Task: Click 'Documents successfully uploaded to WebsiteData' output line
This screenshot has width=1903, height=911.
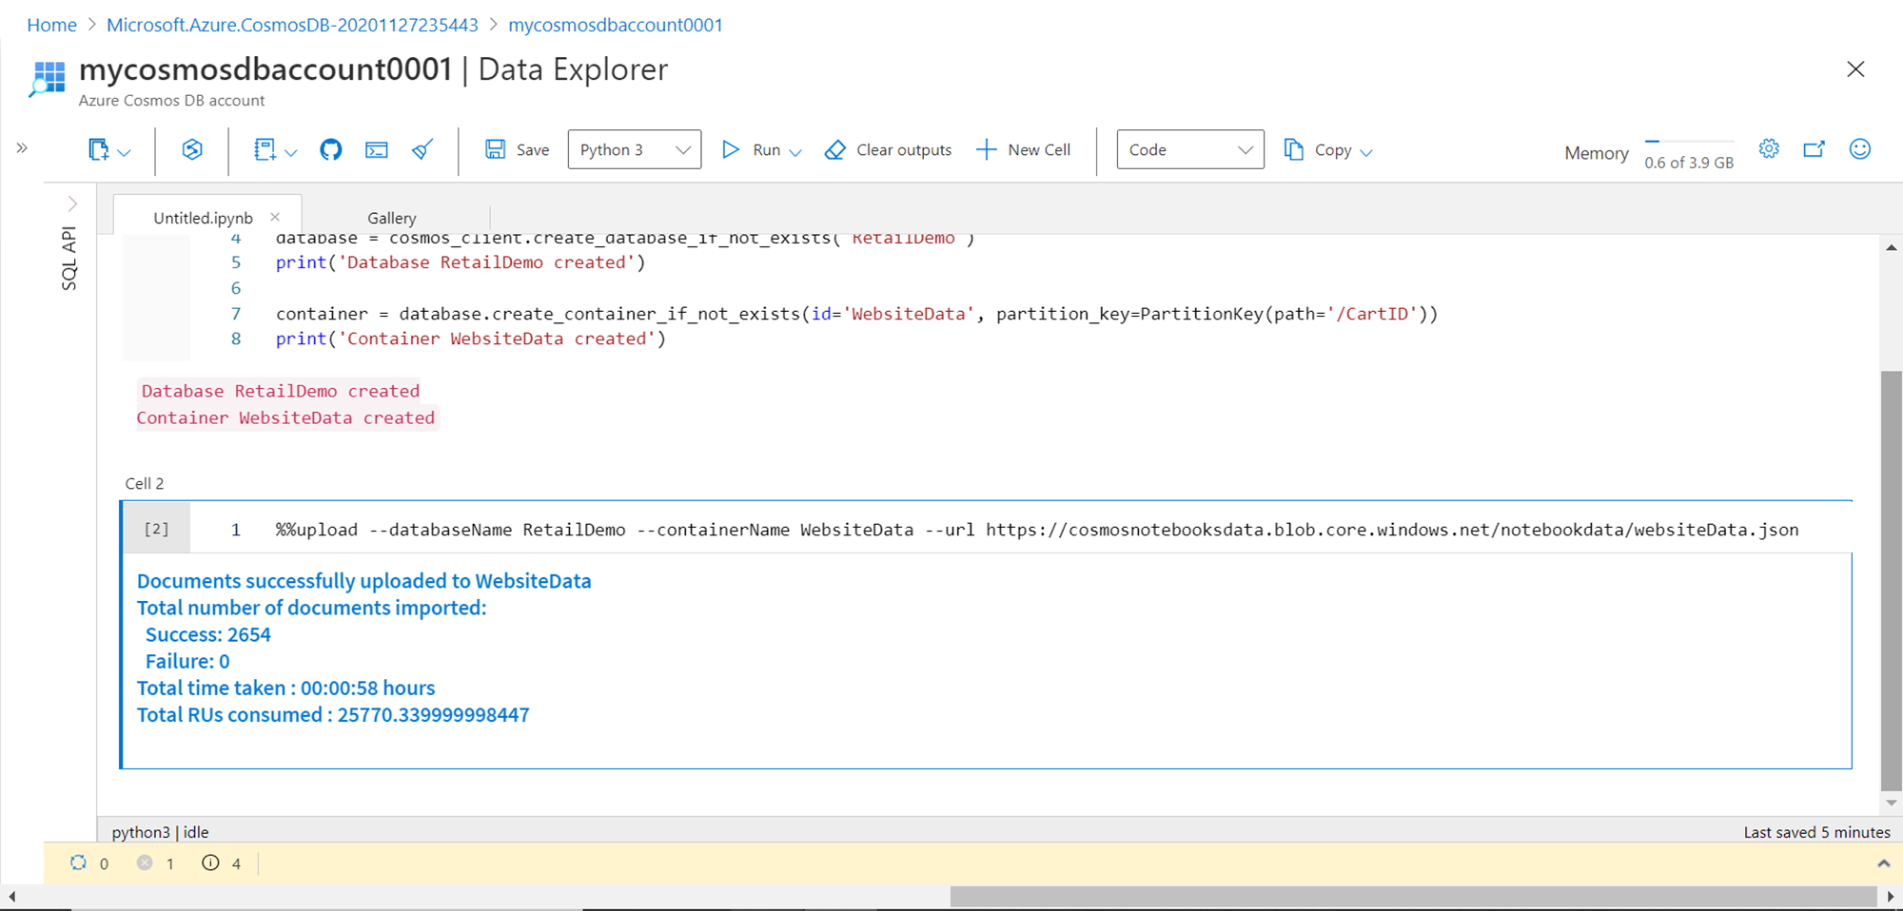Action: 363,581
